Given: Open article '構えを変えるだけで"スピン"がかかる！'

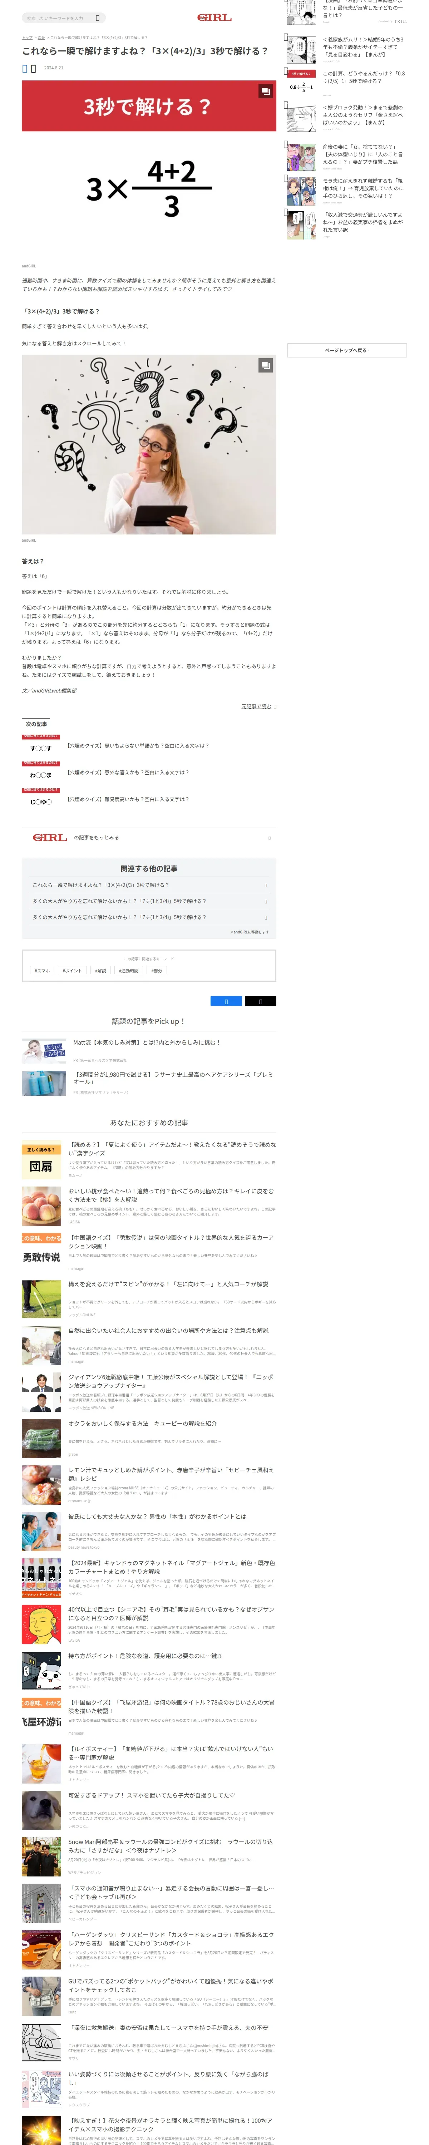Looking at the screenshot, I should point(168,1284).
